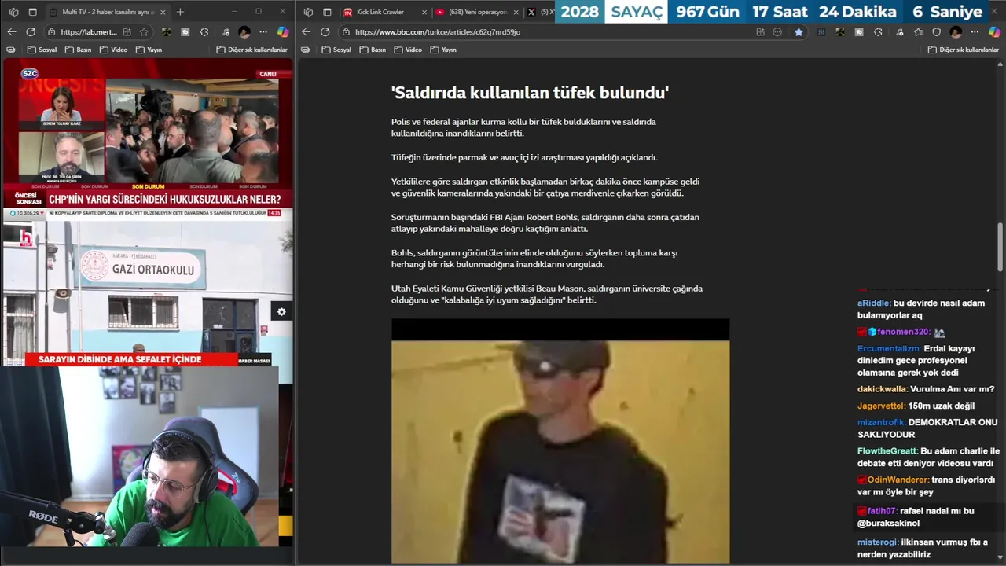Expand Basın bookmarks folder in Multi TV window
Image resolution: width=1006 pixels, height=566 pixels.
[79, 50]
